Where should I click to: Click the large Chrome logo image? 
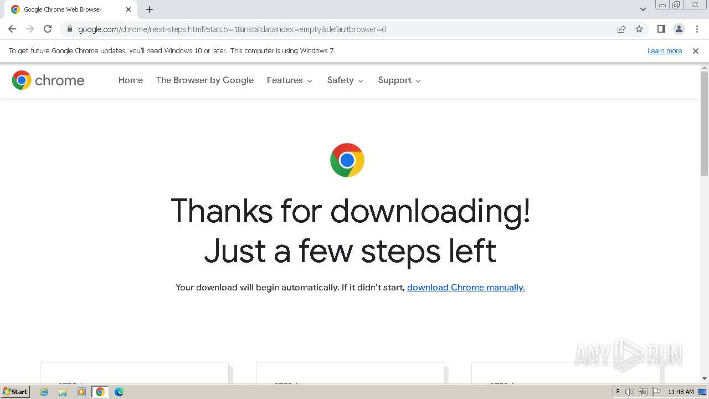click(x=347, y=160)
